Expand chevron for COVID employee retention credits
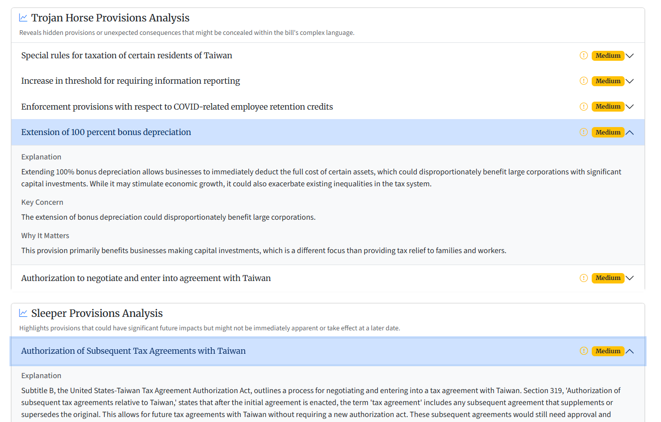Viewport: 661px width, 422px height. (630, 107)
